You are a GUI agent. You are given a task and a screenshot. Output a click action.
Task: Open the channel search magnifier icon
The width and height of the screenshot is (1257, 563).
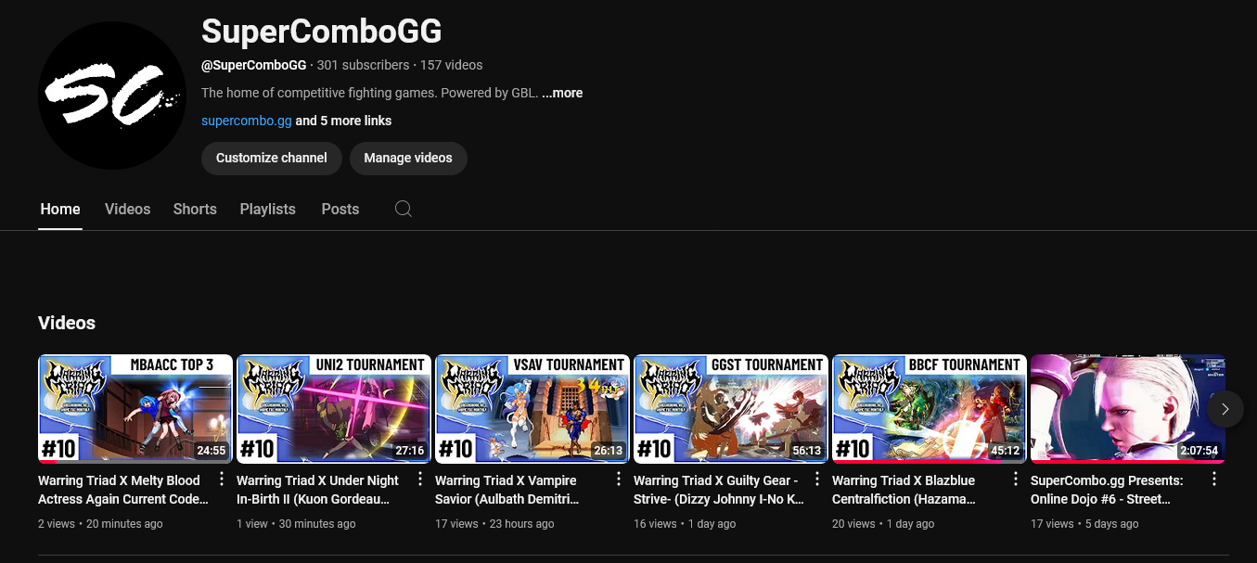click(x=403, y=209)
